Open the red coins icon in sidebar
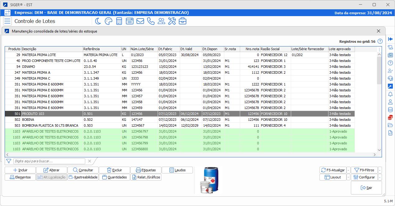The height and width of the screenshot is (206, 395). (390, 118)
